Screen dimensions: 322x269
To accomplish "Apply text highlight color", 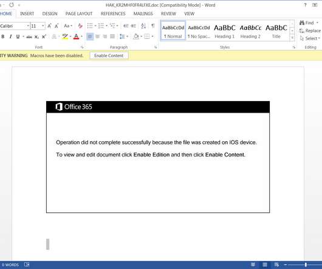I will tap(65, 37).
